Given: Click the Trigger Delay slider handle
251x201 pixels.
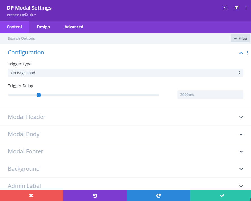Looking at the screenshot, I should [x=39, y=95].
